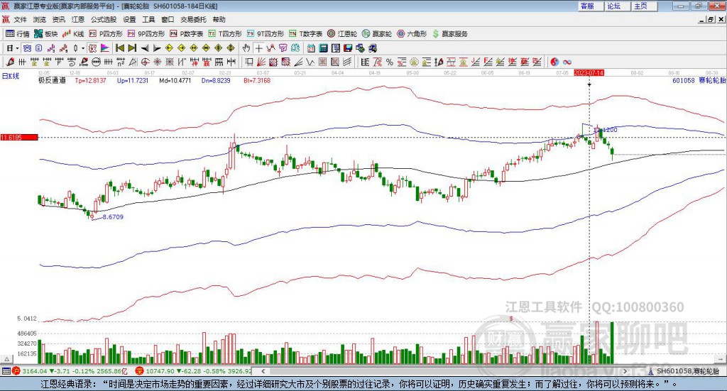Open the P数字表 tool
The image size is (727, 391).
(x=187, y=34)
